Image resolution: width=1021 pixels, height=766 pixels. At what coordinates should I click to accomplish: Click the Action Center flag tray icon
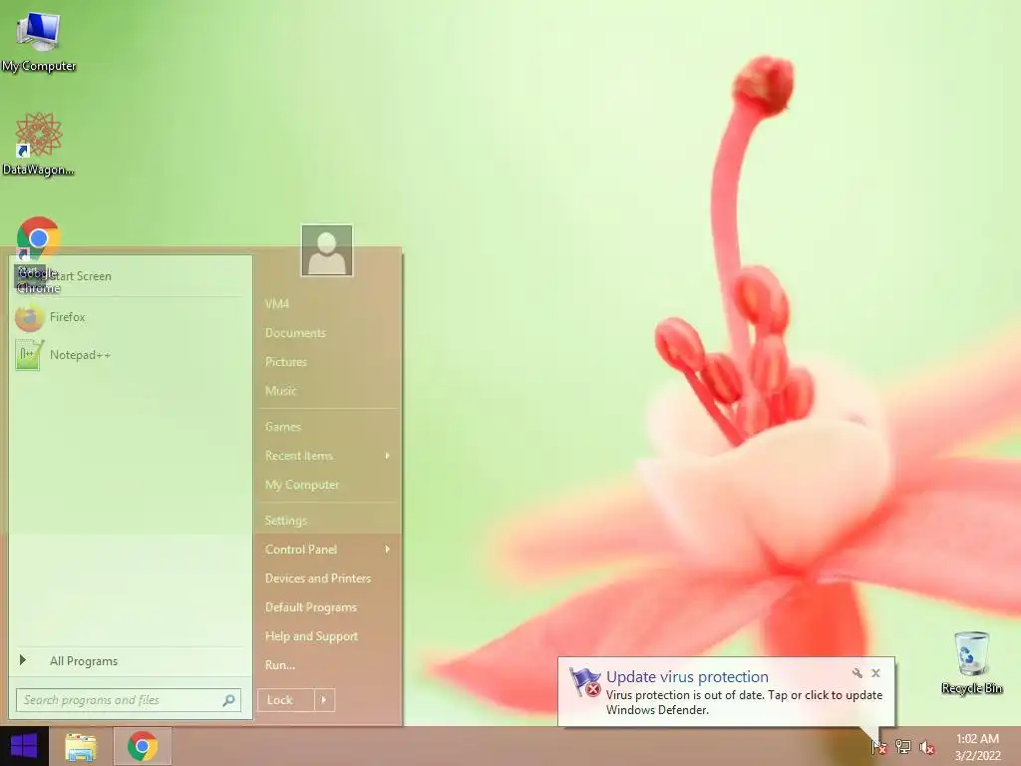point(878,746)
